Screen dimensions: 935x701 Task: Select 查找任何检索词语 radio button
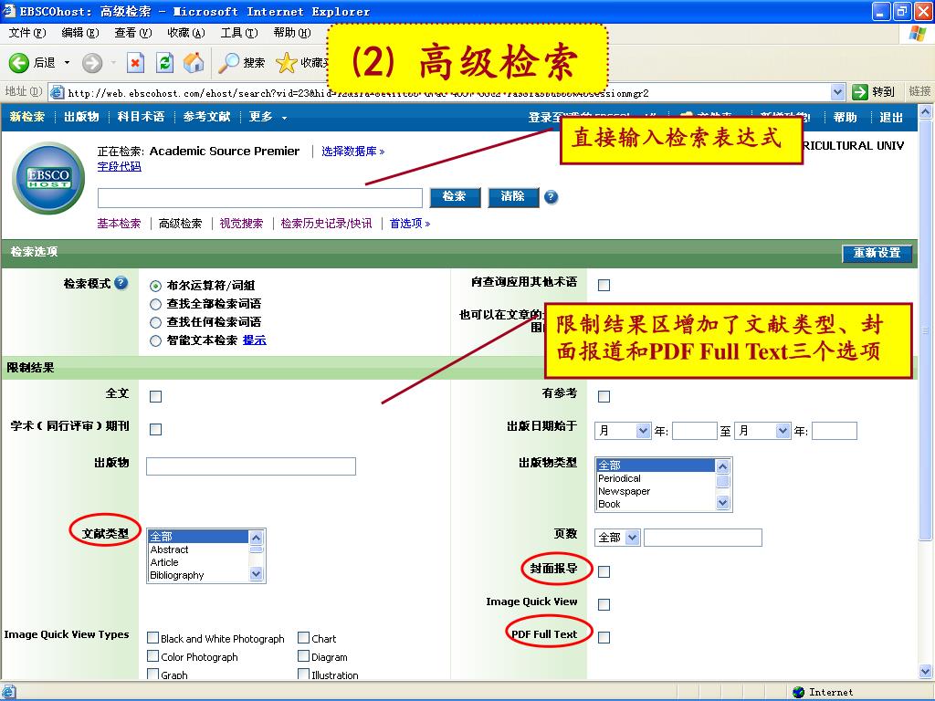click(155, 322)
